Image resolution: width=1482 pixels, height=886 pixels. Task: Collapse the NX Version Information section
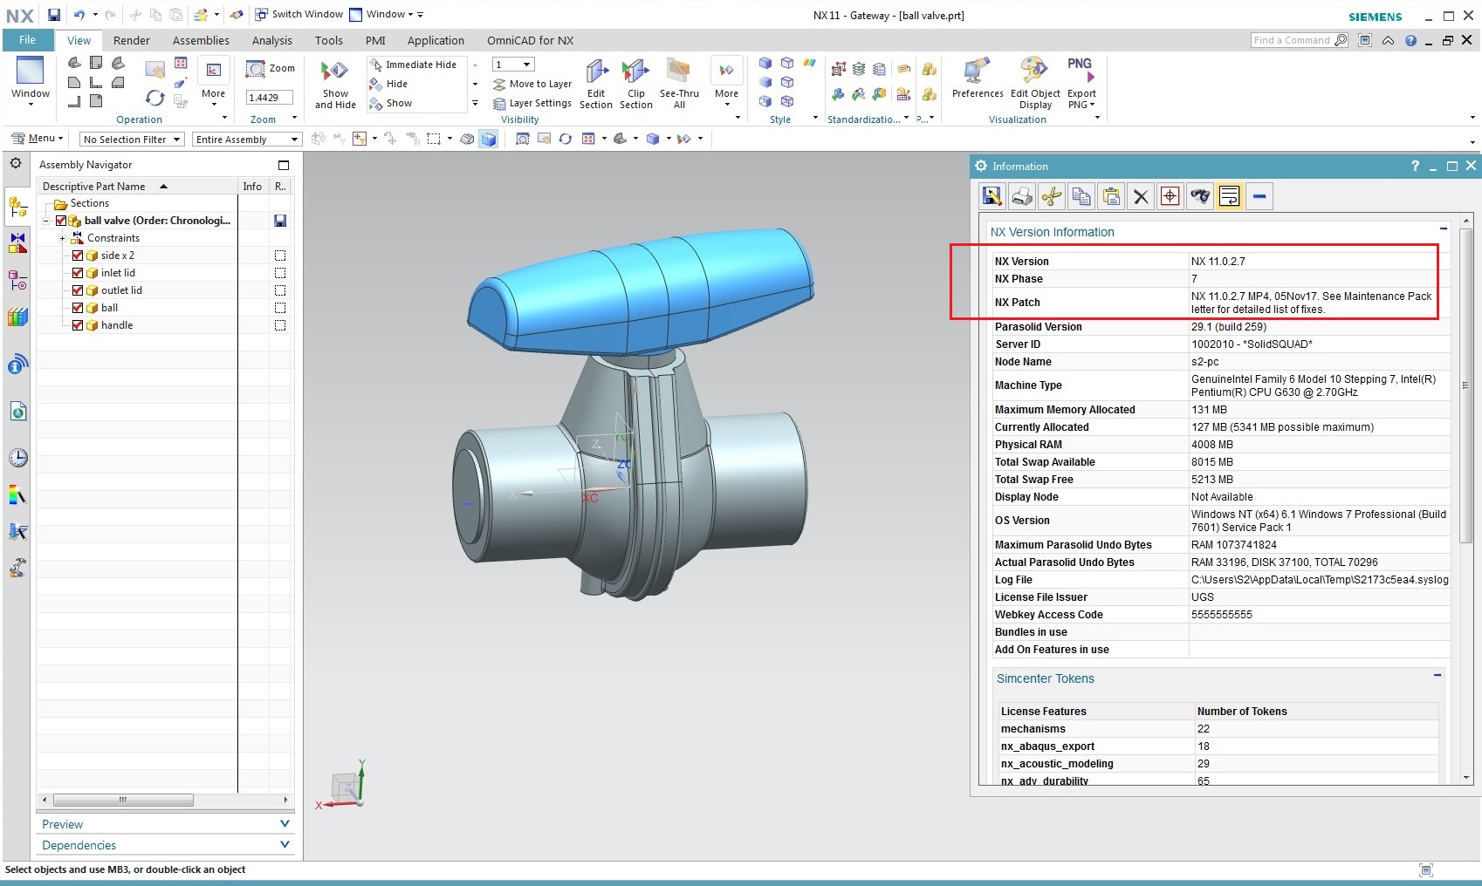point(1443,229)
